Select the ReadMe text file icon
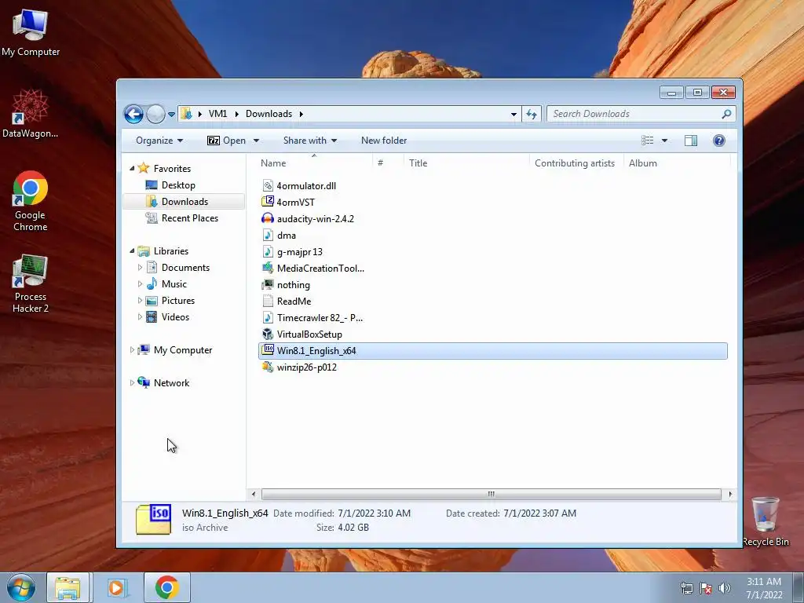804x603 pixels. coord(268,301)
